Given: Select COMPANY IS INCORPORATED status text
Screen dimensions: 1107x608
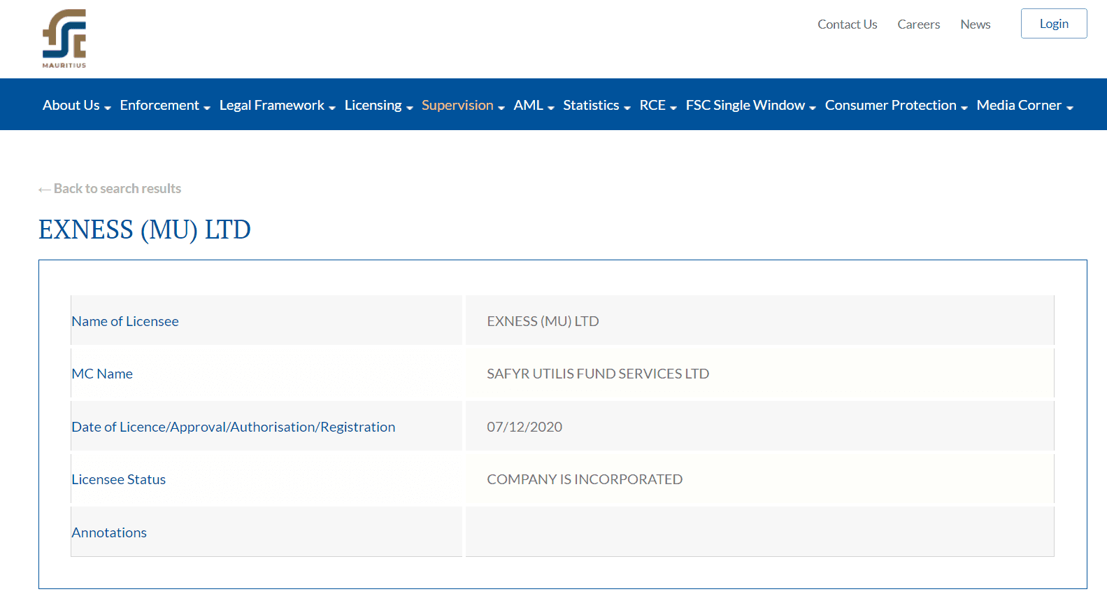Looking at the screenshot, I should pyautogui.click(x=585, y=479).
